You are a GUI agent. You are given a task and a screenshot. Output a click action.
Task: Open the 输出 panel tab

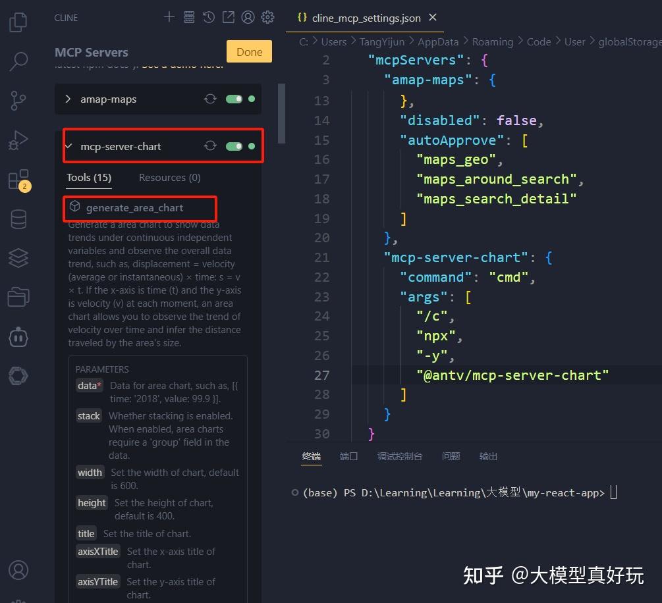[488, 456]
